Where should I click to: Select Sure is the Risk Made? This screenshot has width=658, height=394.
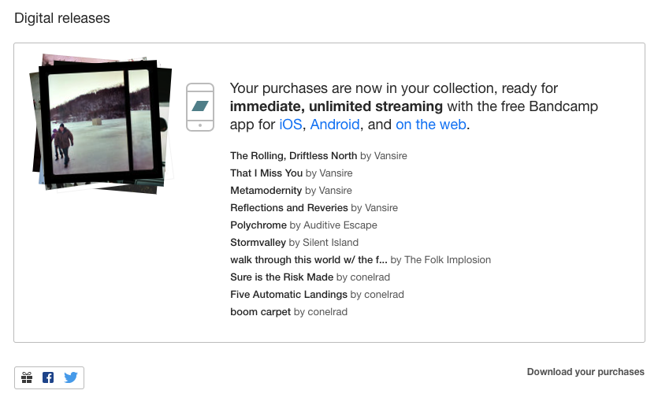[281, 277]
